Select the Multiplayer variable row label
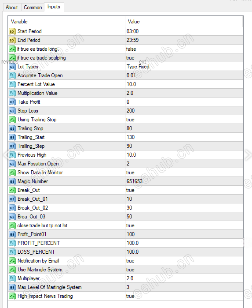This screenshot has height=308, width=252. pyautogui.click(x=29, y=278)
